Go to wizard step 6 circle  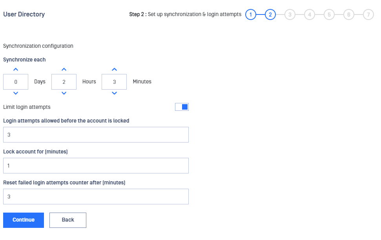coord(349,14)
